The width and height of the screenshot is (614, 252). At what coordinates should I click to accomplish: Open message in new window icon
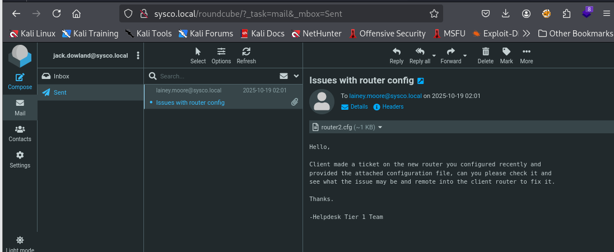point(421,81)
